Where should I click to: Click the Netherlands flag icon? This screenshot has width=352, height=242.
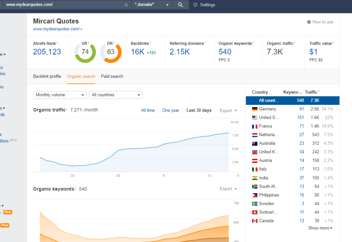point(255,135)
